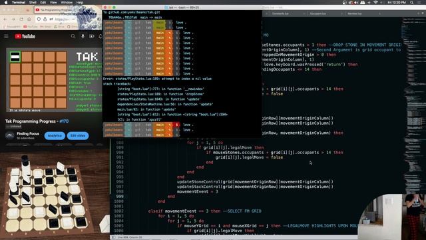426x240 pixels.
Task: Open the Help menu in menu bar
Action: pyautogui.click(x=80, y=3)
